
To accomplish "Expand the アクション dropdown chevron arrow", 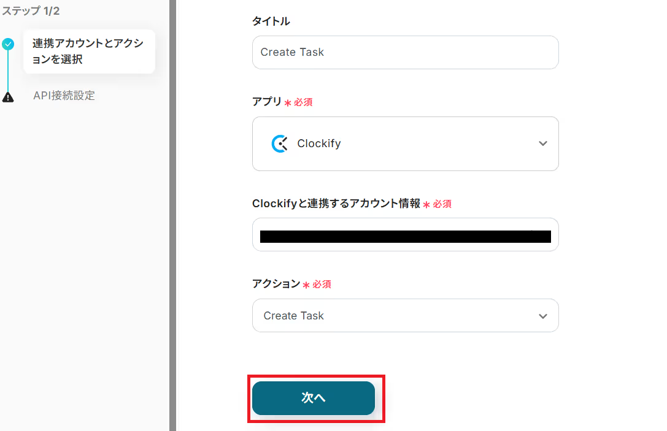I will (542, 316).
